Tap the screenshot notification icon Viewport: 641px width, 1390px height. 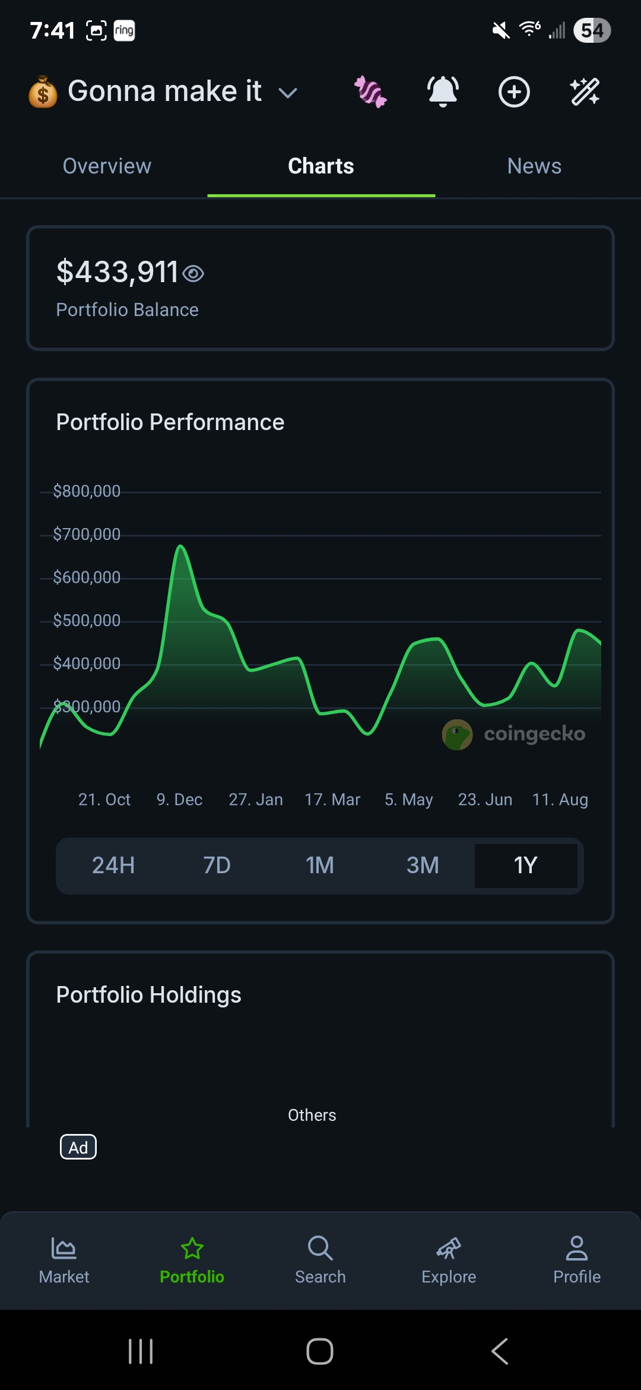click(97, 30)
